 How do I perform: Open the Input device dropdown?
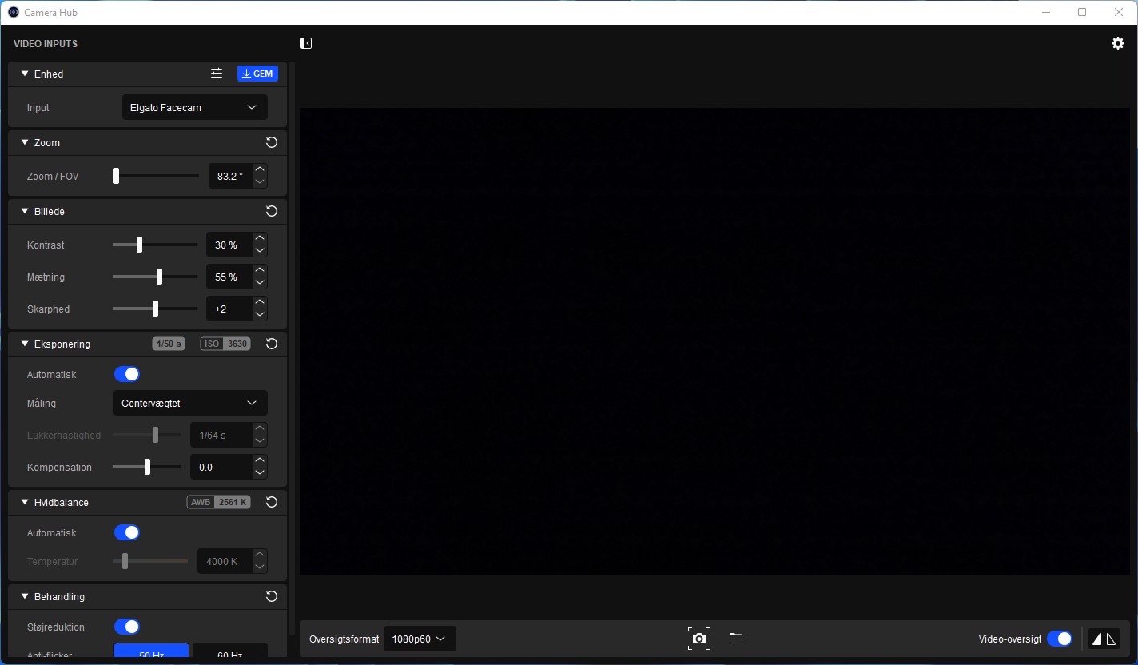click(x=195, y=107)
